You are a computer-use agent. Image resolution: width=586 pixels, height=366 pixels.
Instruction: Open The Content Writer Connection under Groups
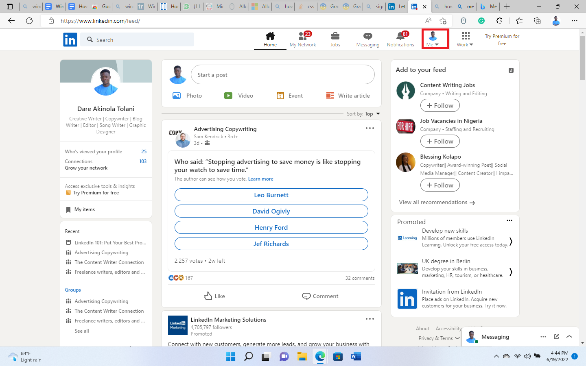(x=105, y=311)
